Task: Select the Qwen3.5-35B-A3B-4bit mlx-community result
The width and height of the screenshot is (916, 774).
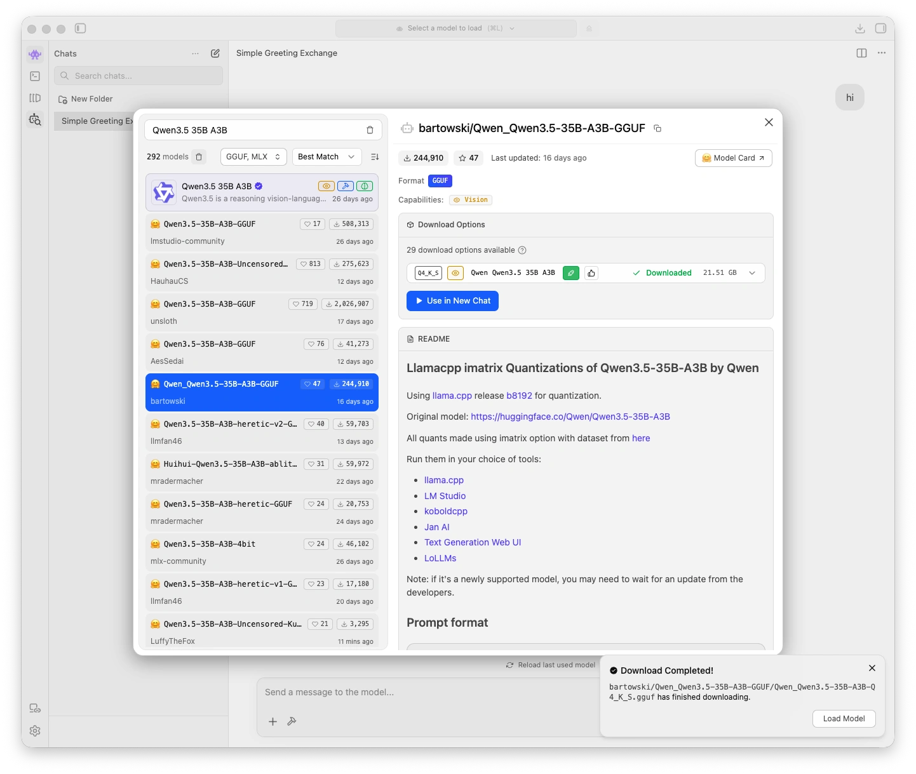Action: click(x=262, y=552)
